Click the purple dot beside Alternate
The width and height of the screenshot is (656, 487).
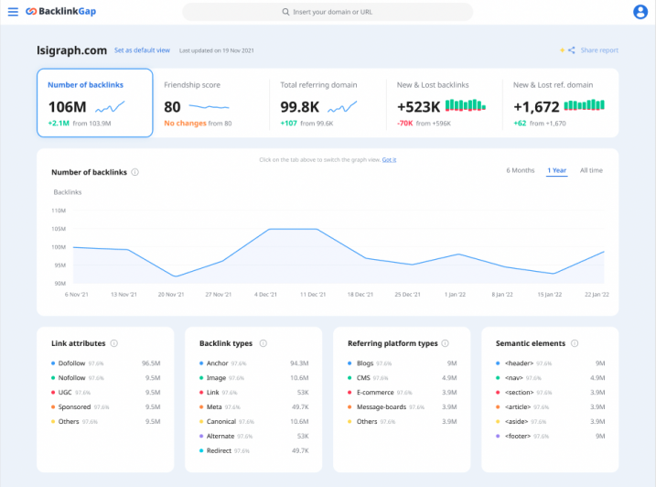[x=201, y=437]
